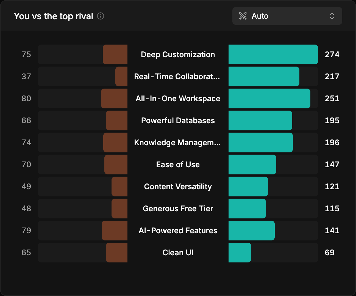This screenshot has width=356, height=296.
Task: Click the teal bar for Ease of Use
Action: tap(252, 165)
